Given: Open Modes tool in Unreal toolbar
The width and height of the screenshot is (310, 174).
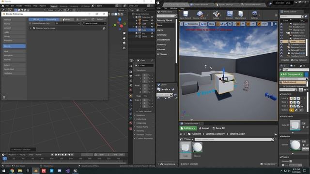Looking at the screenshot, I should (217, 15).
